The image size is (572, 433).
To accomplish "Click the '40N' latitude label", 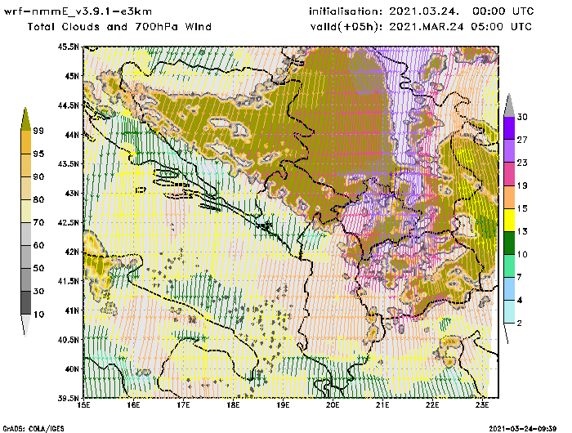I will tap(72, 368).
